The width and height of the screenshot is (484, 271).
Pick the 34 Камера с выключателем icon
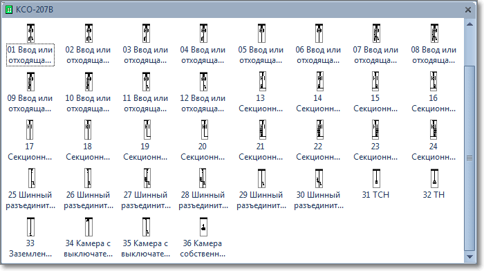[89, 227]
